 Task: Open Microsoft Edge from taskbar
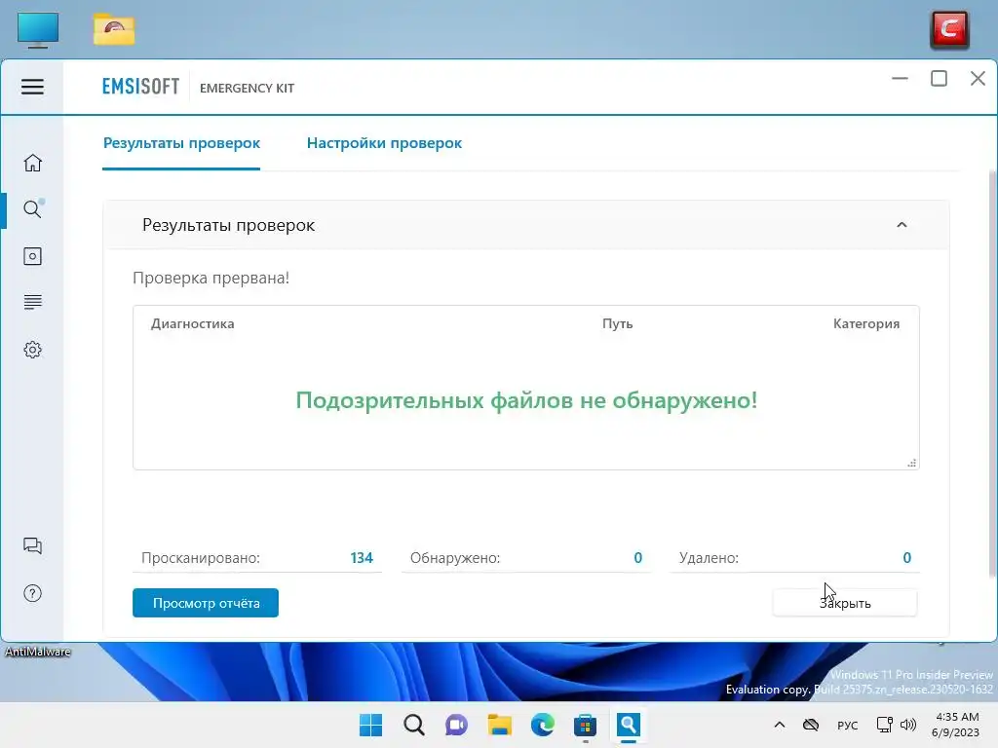(542, 725)
